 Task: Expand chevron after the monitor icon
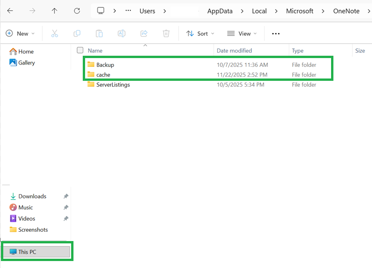pos(114,11)
